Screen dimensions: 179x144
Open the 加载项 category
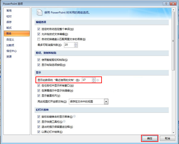click(10, 45)
